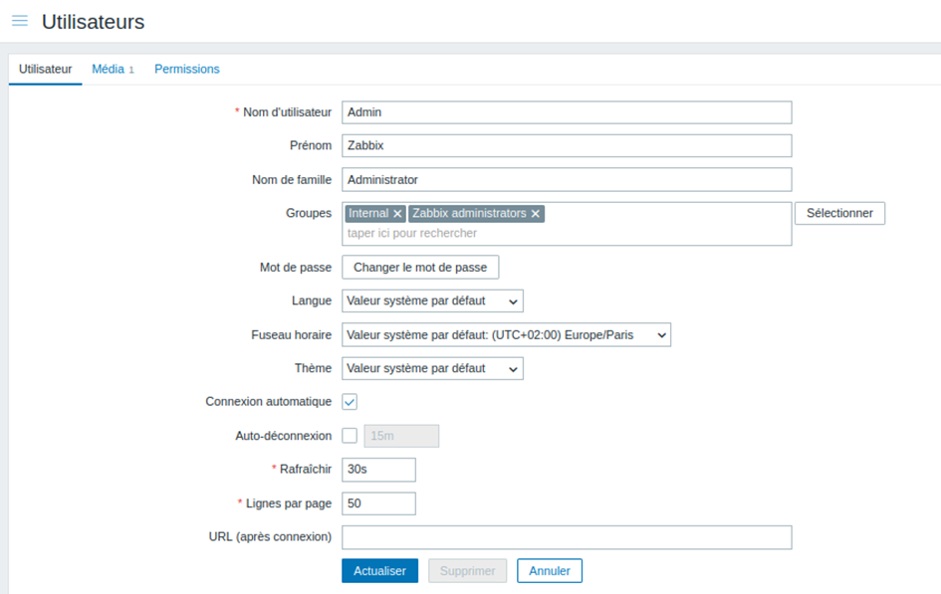
Task: Open the Thème dropdown
Action: pyautogui.click(x=432, y=368)
